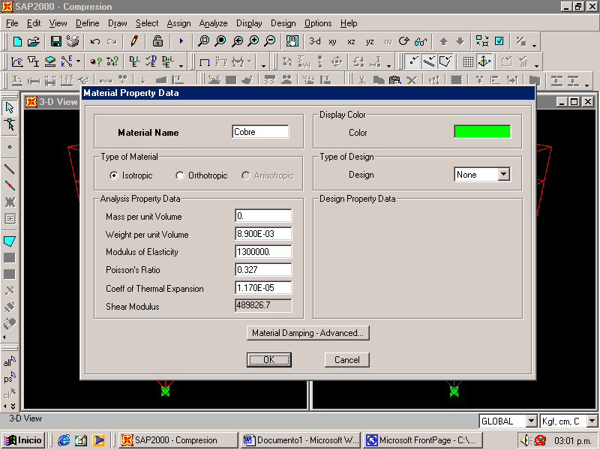Expand the first toolbar overflow arrow
Viewport: 600px width, 450px height.
(534, 46)
